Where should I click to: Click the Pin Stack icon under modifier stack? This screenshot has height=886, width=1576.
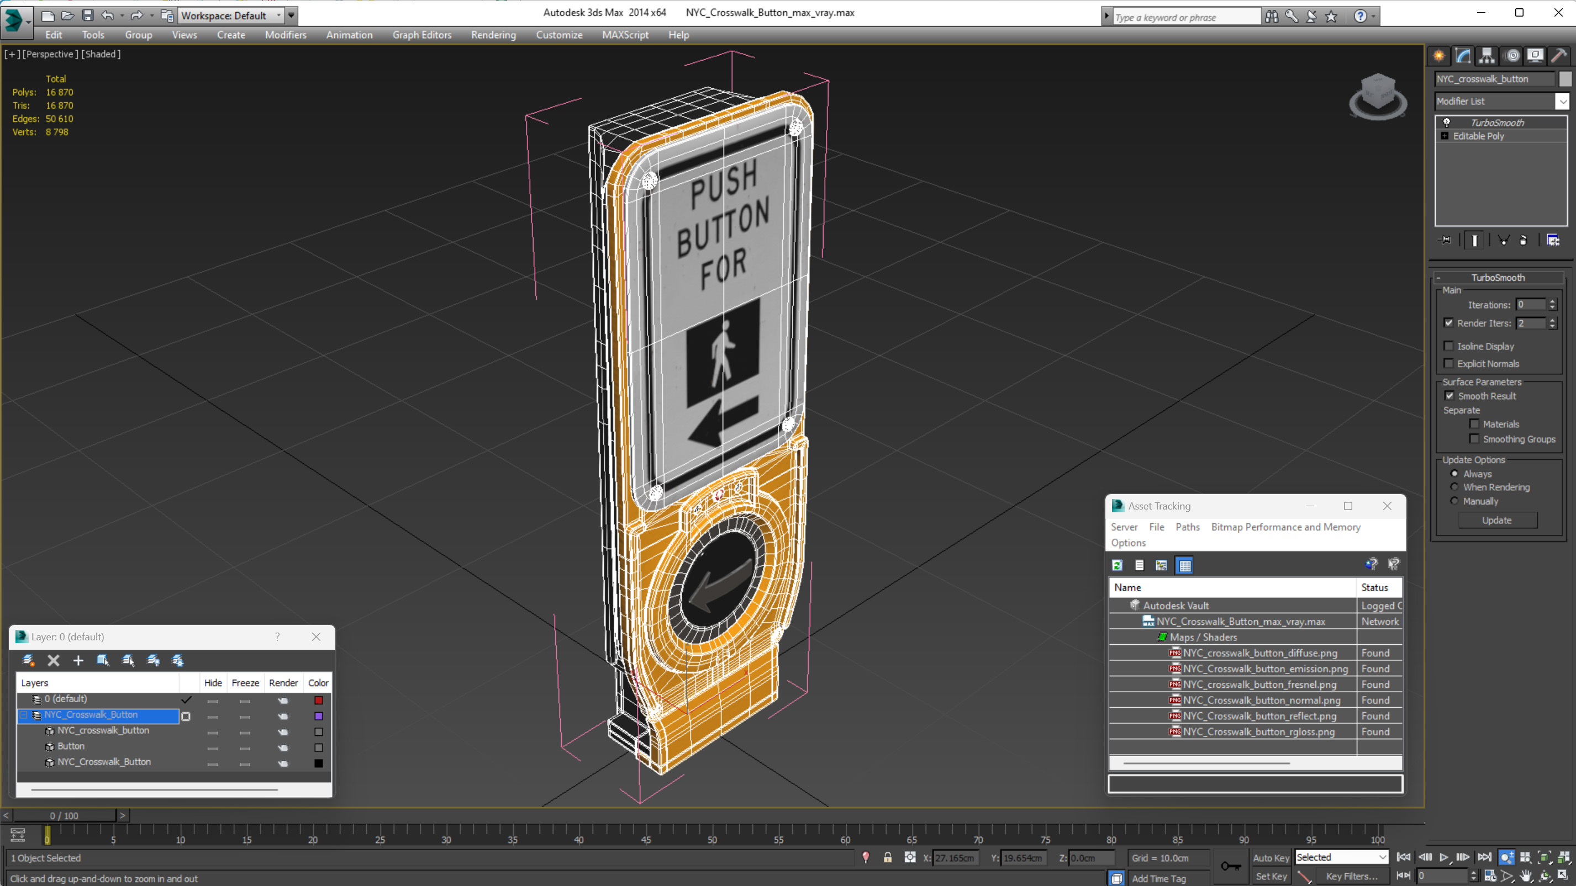(1445, 240)
